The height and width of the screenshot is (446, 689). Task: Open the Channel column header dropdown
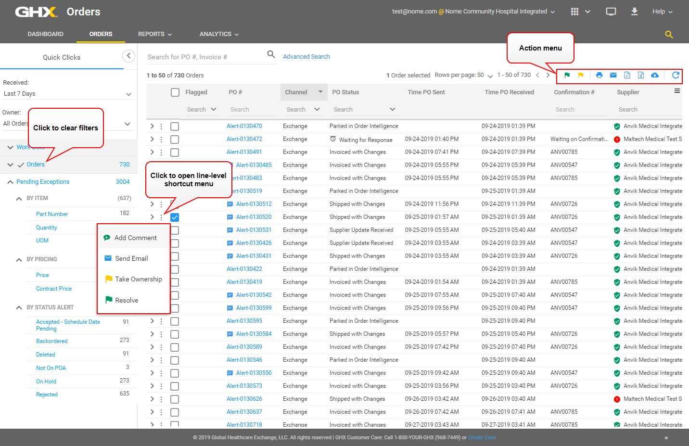click(x=320, y=92)
